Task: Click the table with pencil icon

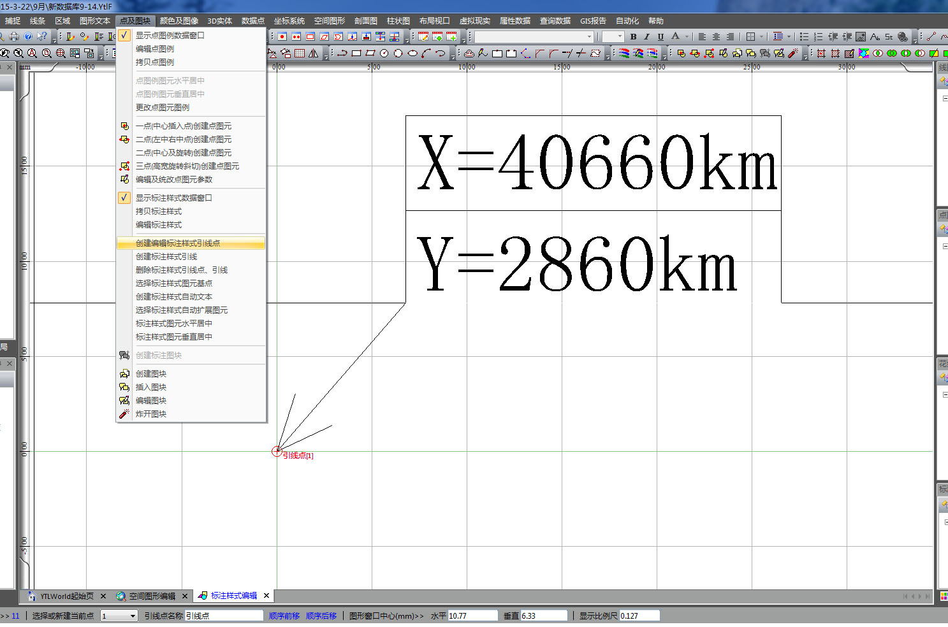Action: tap(423, 37)
